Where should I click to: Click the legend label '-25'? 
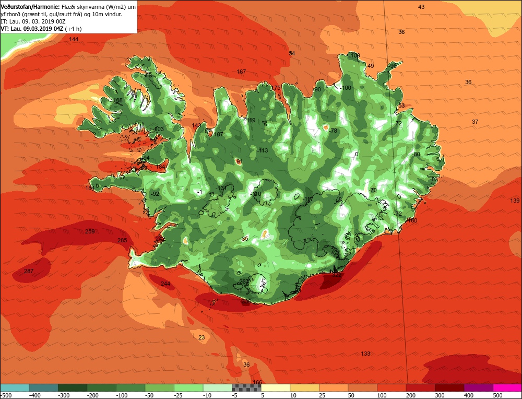point(180,395)
